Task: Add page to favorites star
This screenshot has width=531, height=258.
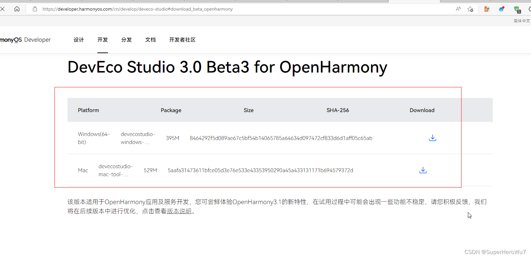Action: 470,9
